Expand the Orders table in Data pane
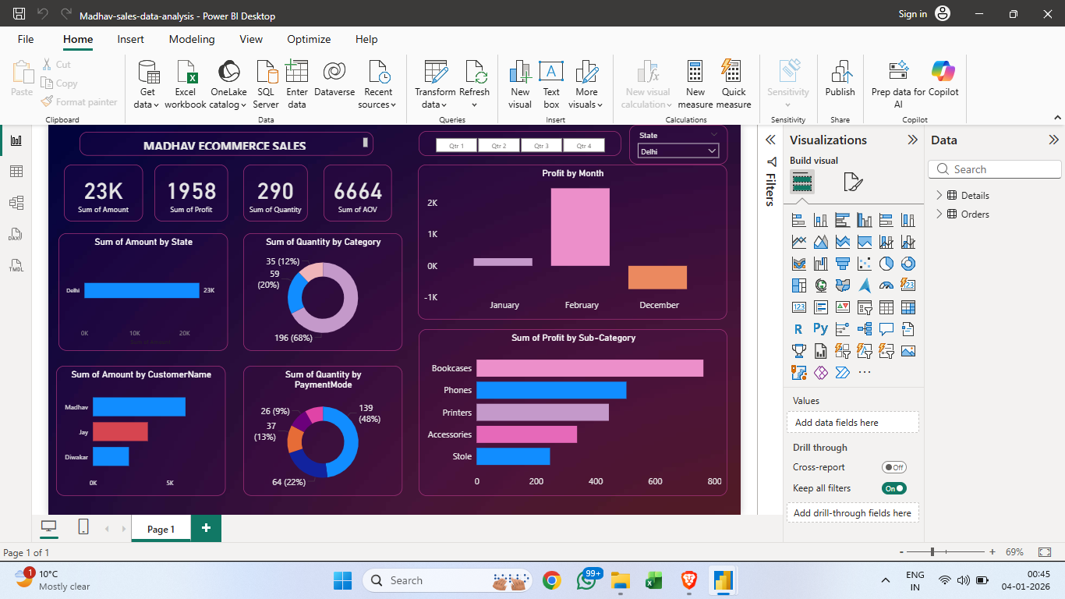 (939, 214)
